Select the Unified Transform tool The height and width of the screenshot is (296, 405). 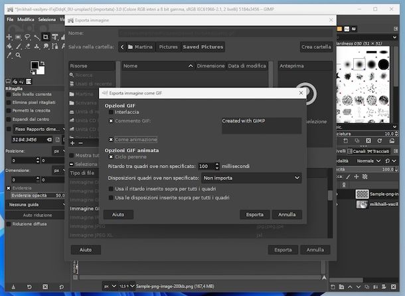54,37
